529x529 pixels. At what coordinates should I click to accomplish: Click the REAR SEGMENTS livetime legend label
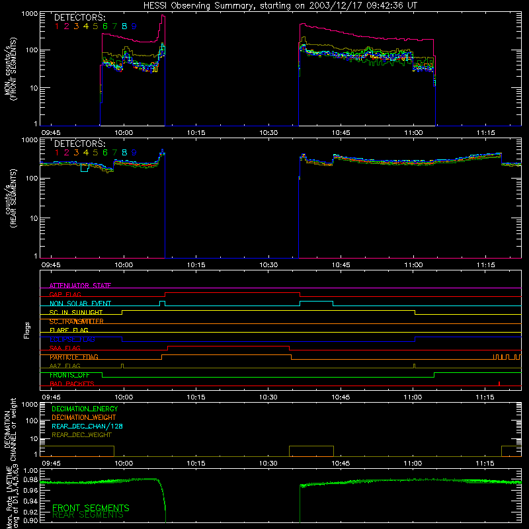pos(88,515)
